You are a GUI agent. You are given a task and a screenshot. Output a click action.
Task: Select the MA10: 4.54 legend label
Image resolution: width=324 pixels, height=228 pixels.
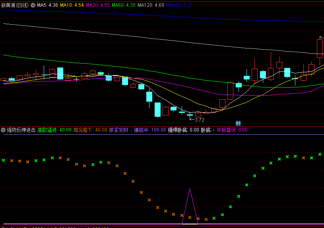[72, 5]
